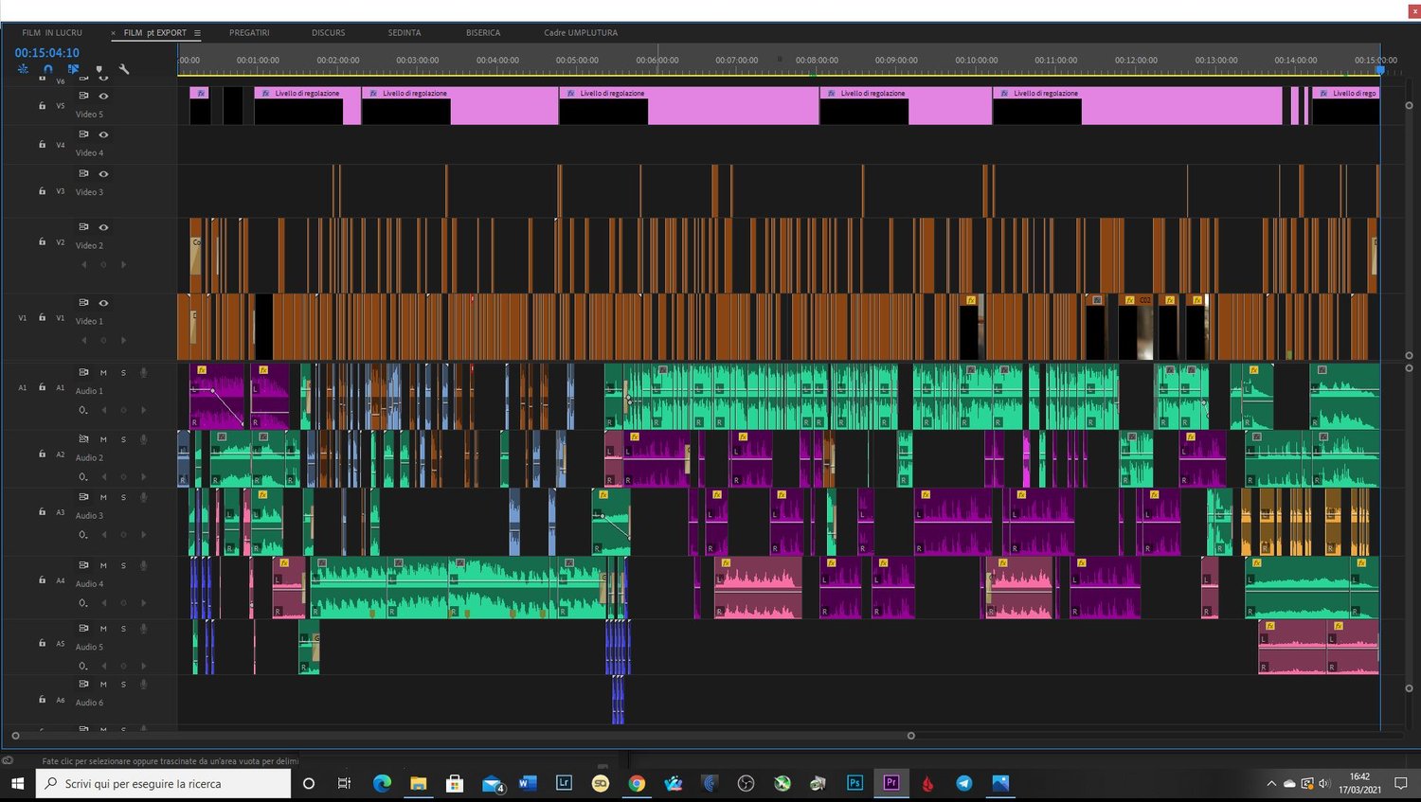Screen dimensions: 1421x802
Task: Click voice-over record microphone on Audio 5
Action: 144,629
